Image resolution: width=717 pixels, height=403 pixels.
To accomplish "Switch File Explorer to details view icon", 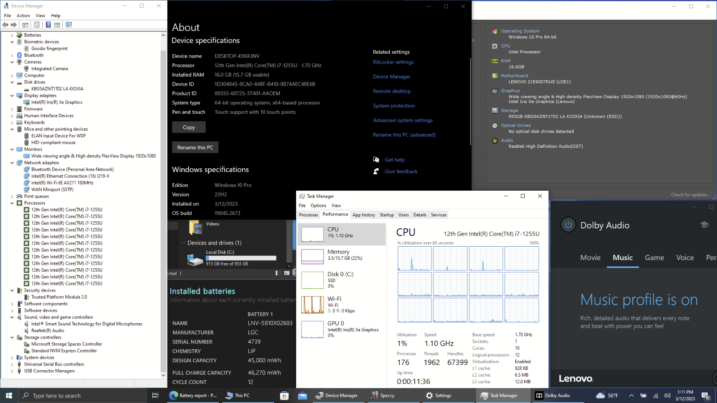I will tap(278, 273).
